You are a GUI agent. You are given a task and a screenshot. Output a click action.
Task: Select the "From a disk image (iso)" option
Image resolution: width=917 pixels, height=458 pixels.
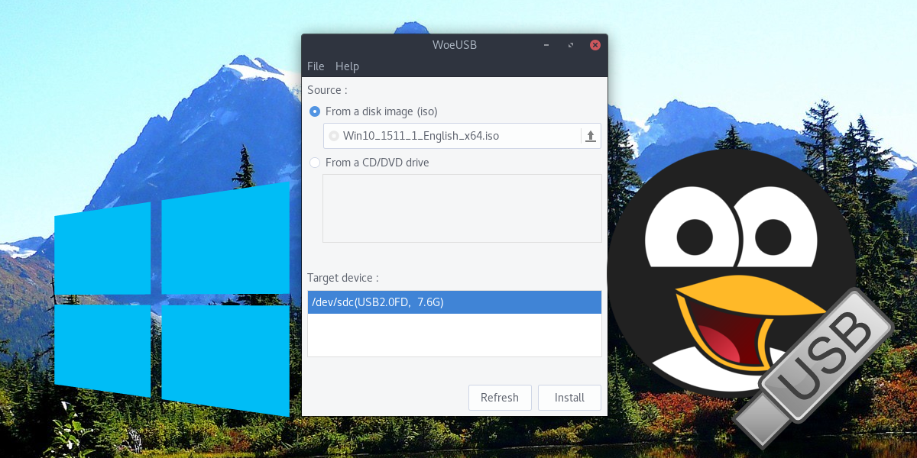(314, 111)
